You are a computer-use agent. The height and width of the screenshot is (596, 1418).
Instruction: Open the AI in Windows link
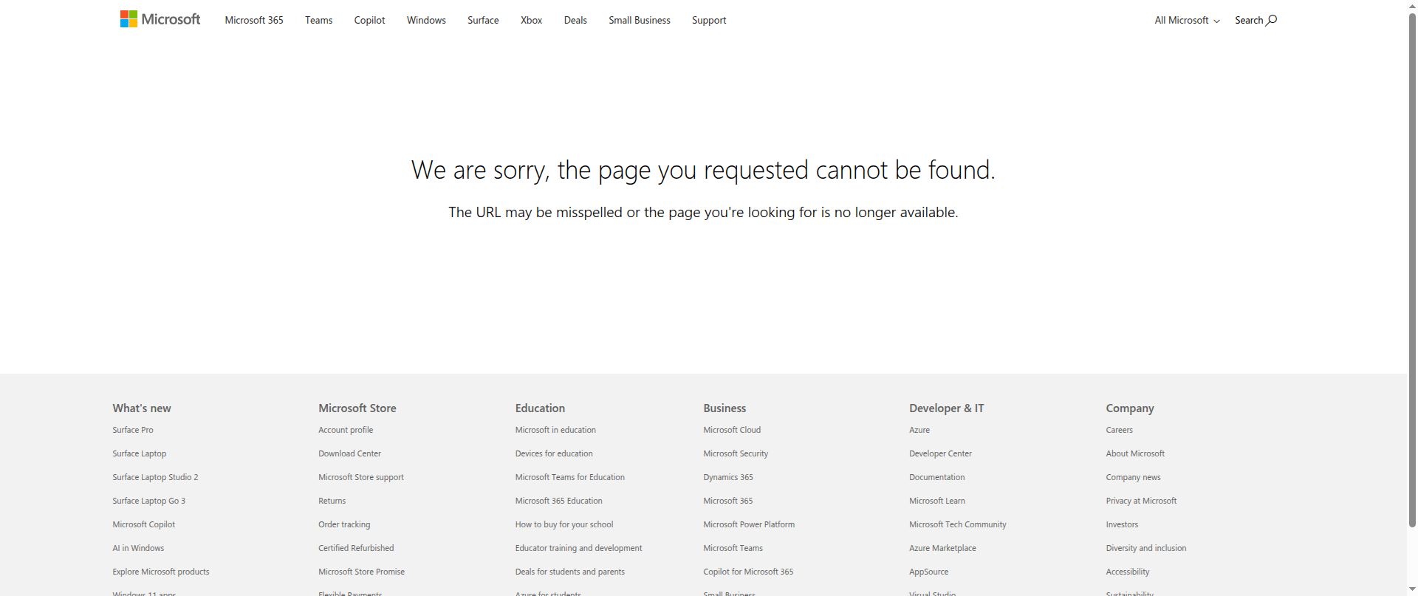[x=138, y=548]
